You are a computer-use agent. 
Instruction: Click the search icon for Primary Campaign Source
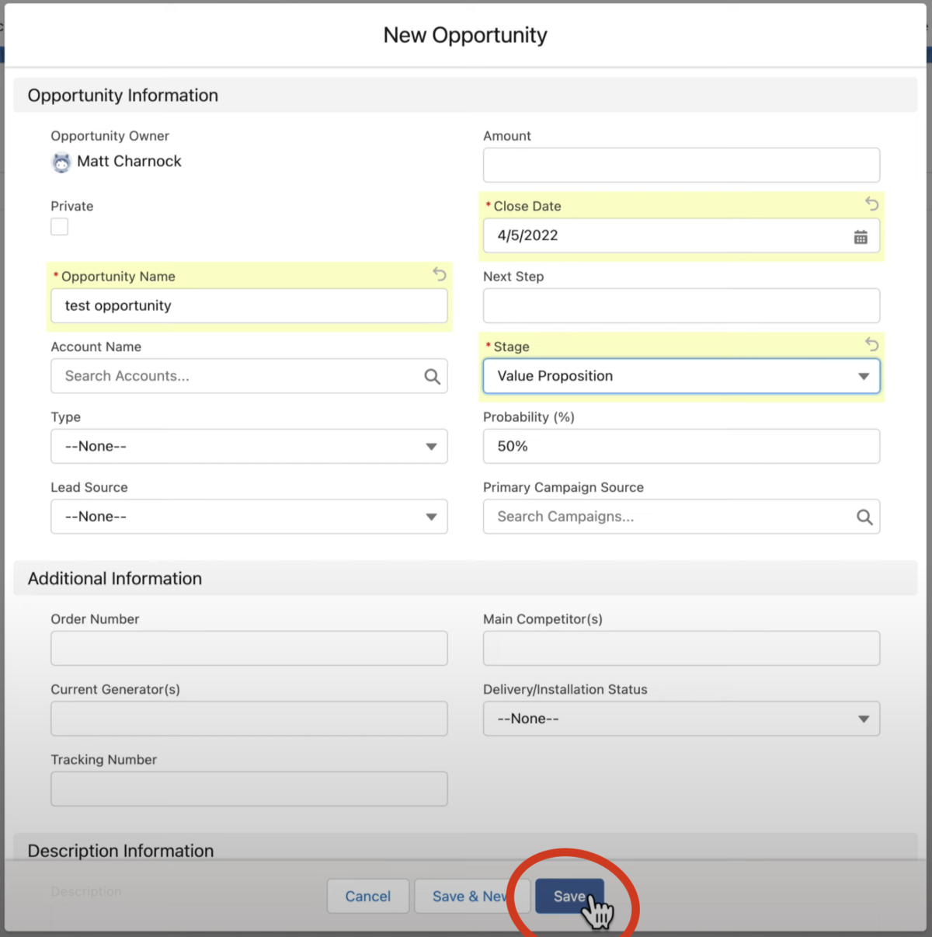click(x=864, y=516)
